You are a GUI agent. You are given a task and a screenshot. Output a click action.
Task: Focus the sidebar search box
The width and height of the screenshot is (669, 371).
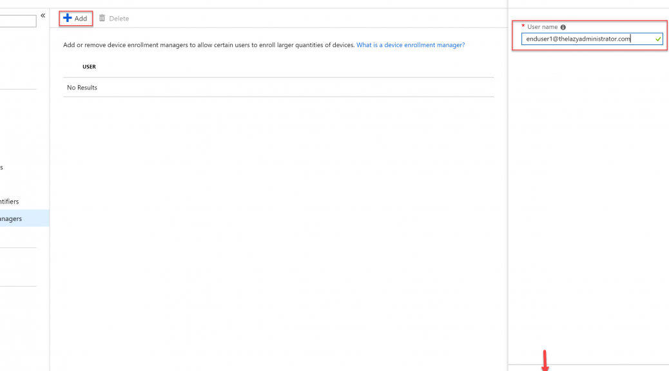[x=18, y=21]
